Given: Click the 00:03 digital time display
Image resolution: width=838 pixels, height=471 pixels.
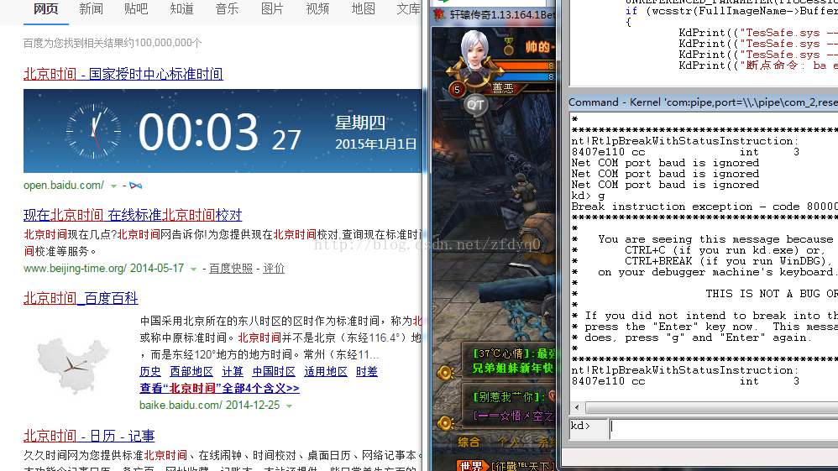Looking at the screenshot, I should [x=198, y=132].
